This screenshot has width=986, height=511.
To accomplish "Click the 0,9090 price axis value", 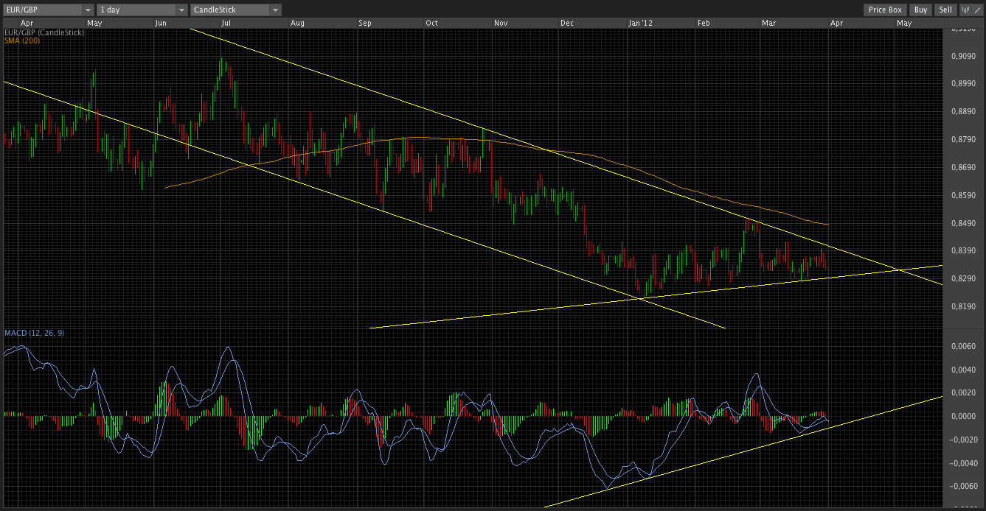I will [962, 56].
